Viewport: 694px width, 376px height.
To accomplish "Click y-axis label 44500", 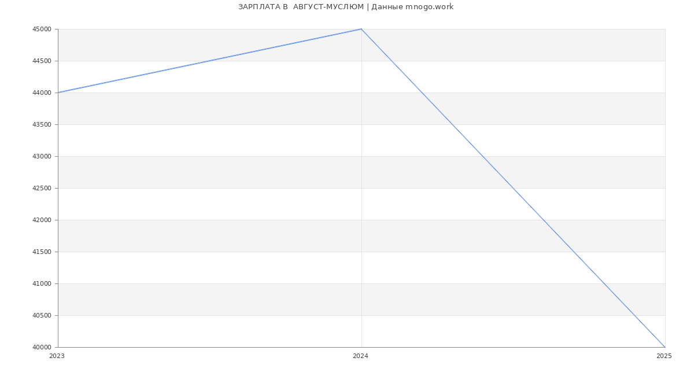I will click(42, 61).
